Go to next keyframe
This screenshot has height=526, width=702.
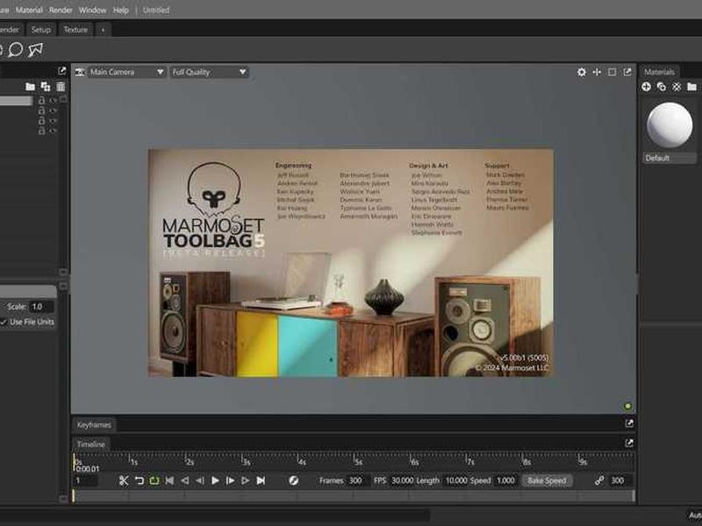point(246,480)
